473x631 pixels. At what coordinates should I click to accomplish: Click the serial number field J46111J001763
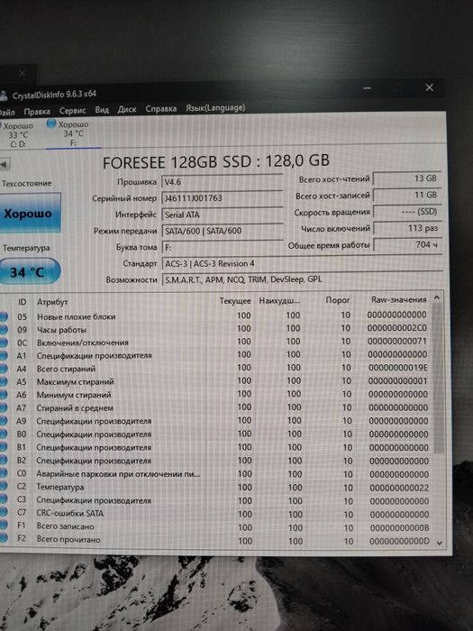[x=223, y=198]
